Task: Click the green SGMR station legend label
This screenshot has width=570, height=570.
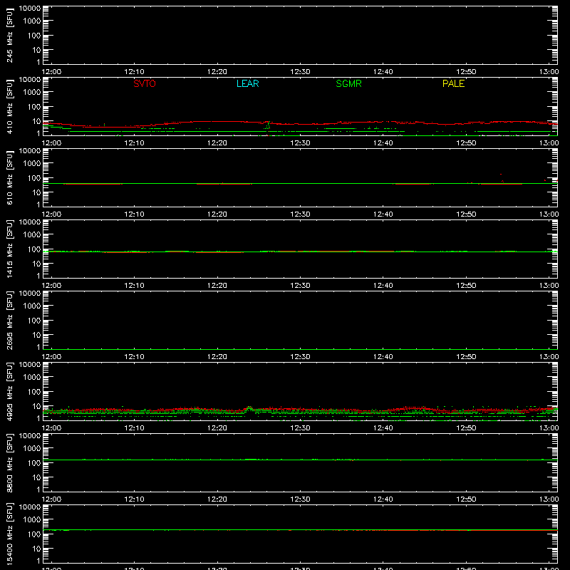Action: (x=348, y=83)
